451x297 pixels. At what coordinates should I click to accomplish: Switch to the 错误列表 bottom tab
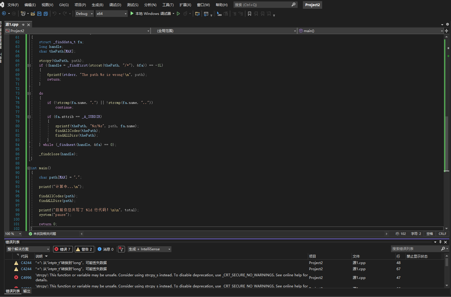click(x=13, y=291)
